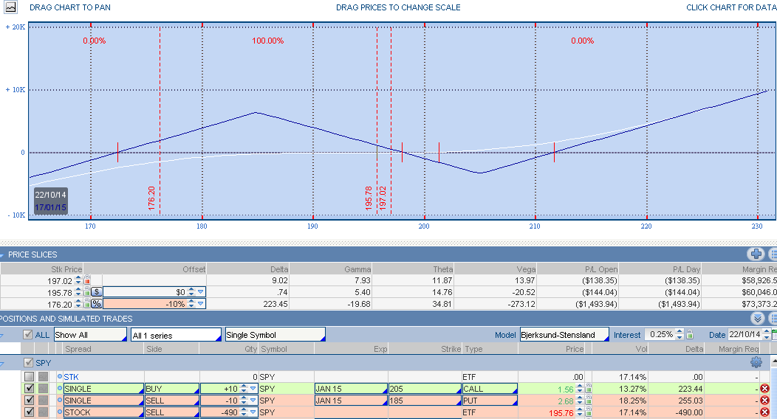The width and height of the screenshot is (777, 419).
Task: Click the 22/10/14 date label on chart
Action: pyautogui.click(x=50, y=194)
